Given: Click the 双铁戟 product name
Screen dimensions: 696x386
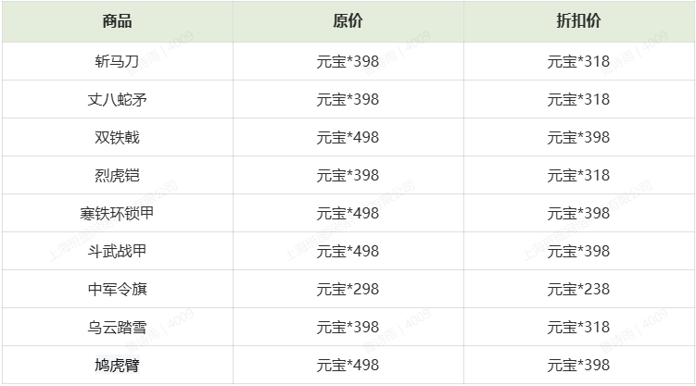Looking at the screenshot, I should pyautogui.click(x=117, y=138).
